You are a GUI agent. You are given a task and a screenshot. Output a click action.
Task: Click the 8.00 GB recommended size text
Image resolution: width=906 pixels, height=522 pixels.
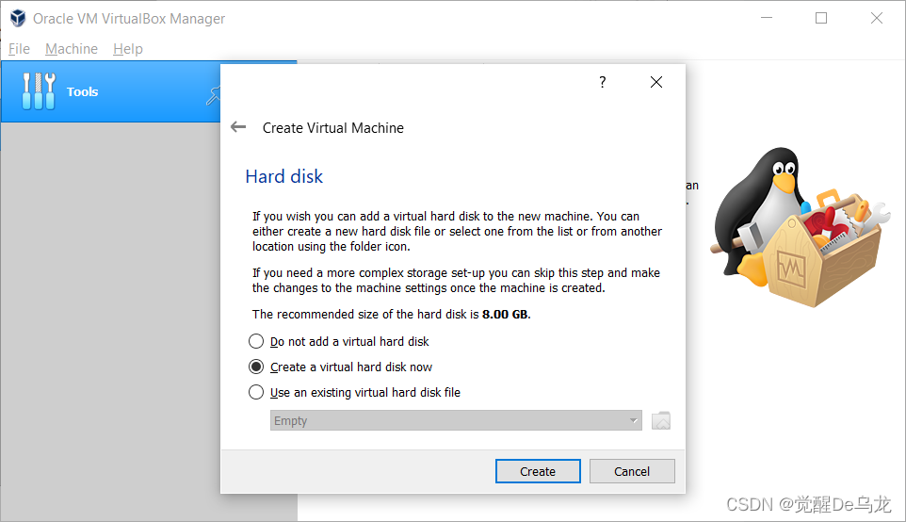(x=505, y=315)
